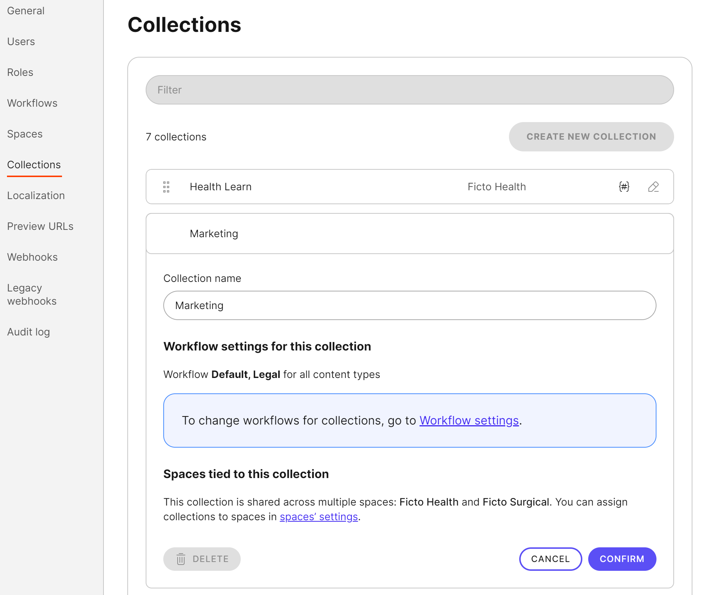706x595 pixels.
Task: Open the Roles section
Action: tap(20, 72)
